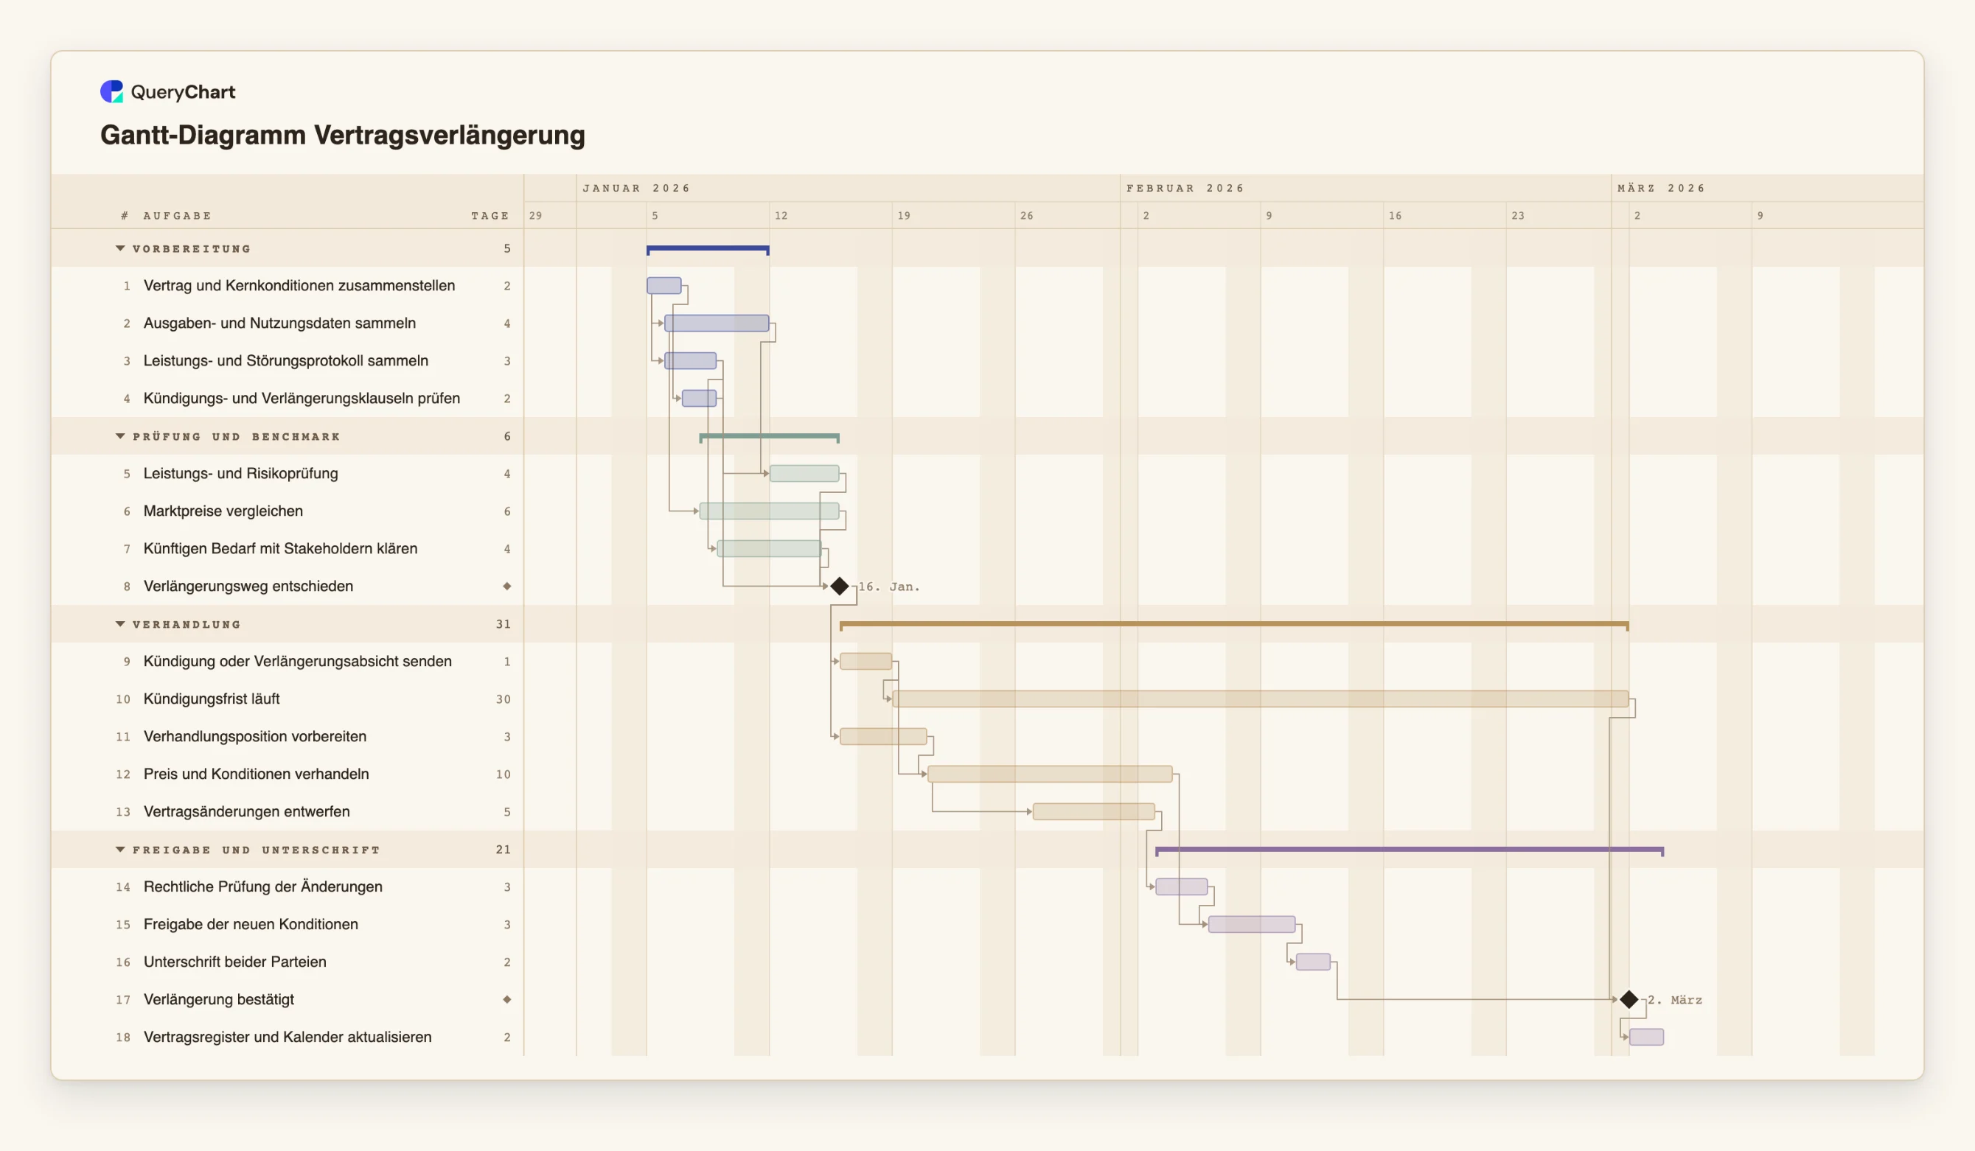Image resolution: width=1975 pixels, height=1151 pixels.
Task: Collapse the Prüfung und Benchmark group
Action: coord(120,436)
